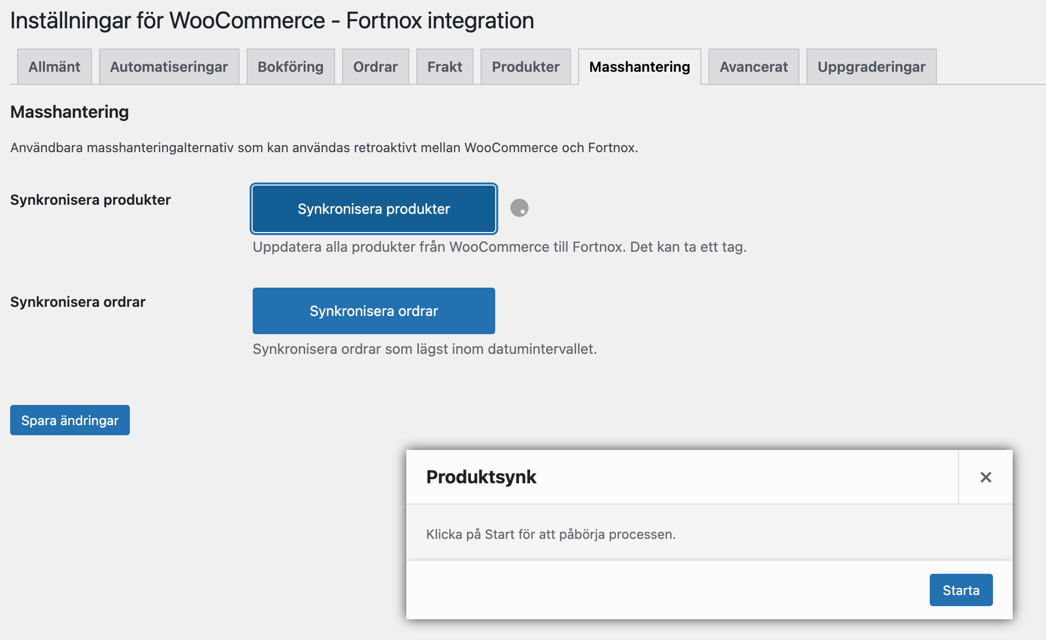The width and height of the screenshot is (1046, 640).
Task: Switch to the Ordrar tab
Action: coord(375,66)
